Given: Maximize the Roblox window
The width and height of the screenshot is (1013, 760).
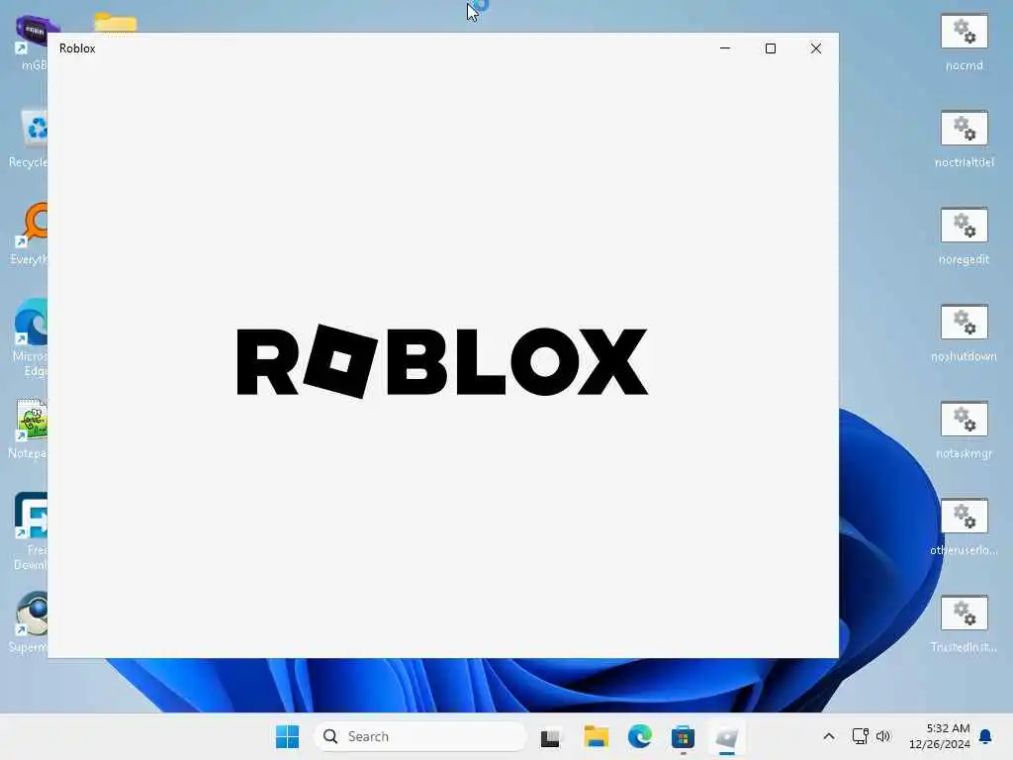Looking at the screenshot, I should tap(770, 48).
